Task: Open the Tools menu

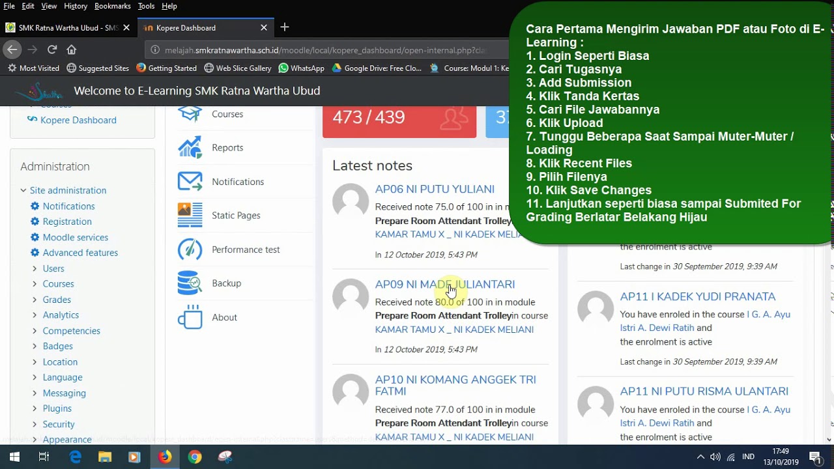Action: (146, 6)
